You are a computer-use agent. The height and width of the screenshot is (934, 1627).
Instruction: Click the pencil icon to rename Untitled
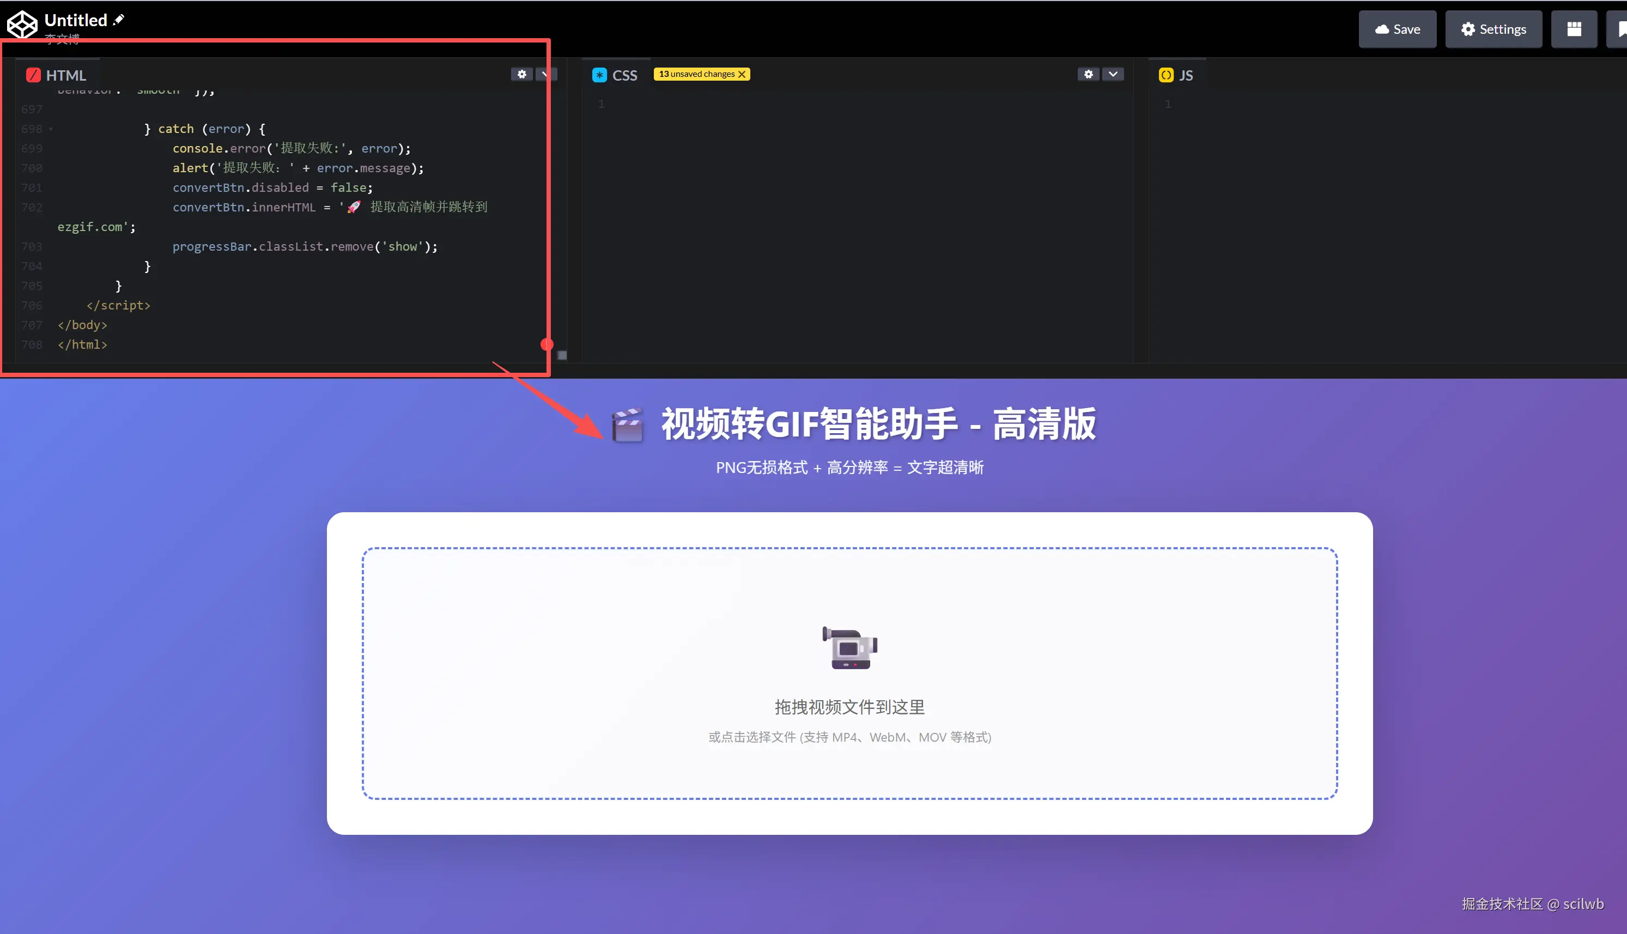pyautogui.click(x=119, y=20)
